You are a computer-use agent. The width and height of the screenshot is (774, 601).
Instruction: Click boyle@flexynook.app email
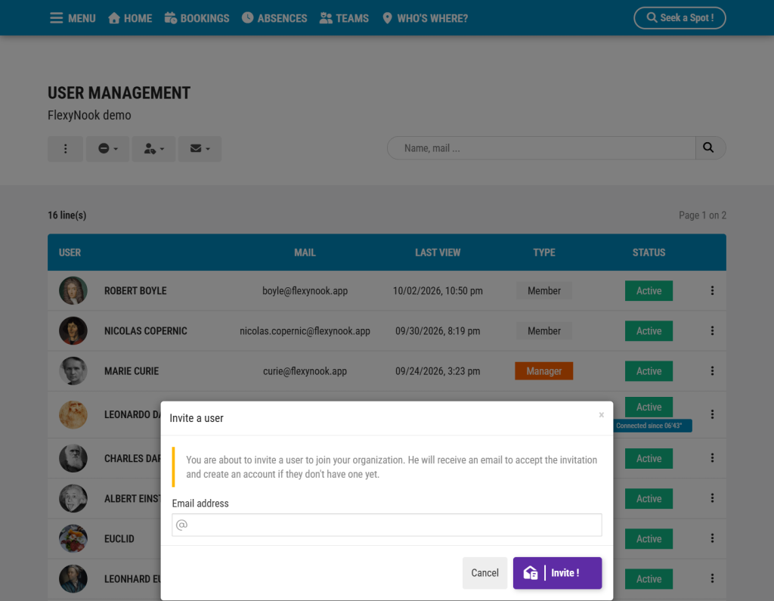pos(305,291)
